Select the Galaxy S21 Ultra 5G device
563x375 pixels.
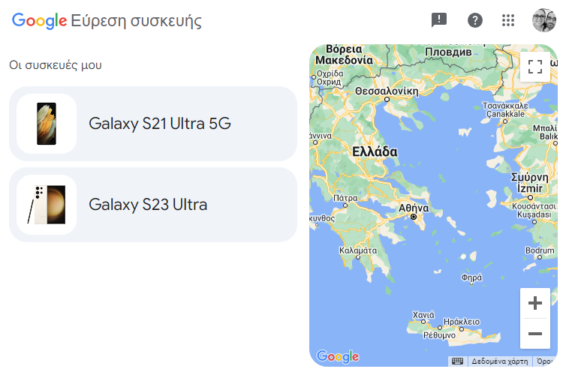click(x=153, y=124)
